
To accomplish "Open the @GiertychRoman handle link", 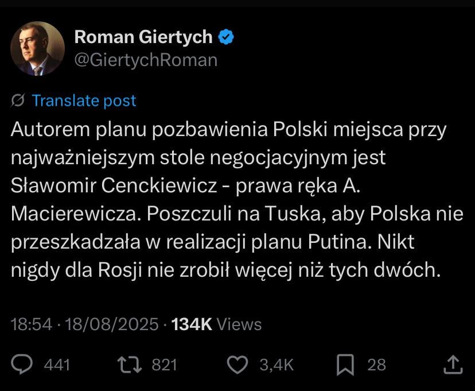I will (146, 60).
